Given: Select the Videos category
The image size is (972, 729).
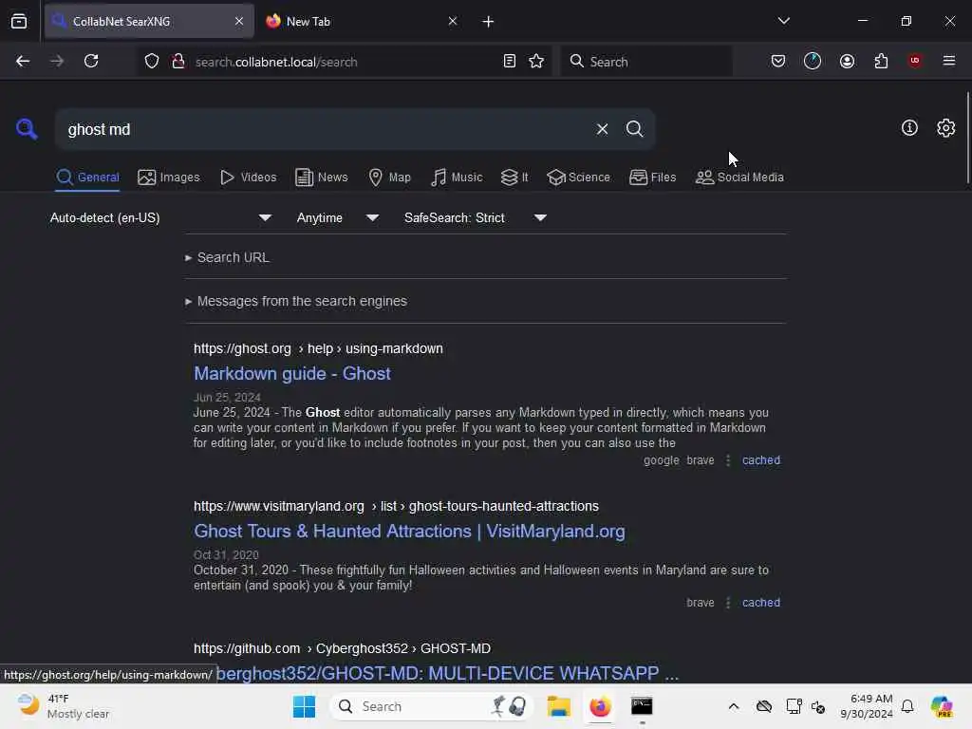Looking at the screenshot, I should pos(248,178).
